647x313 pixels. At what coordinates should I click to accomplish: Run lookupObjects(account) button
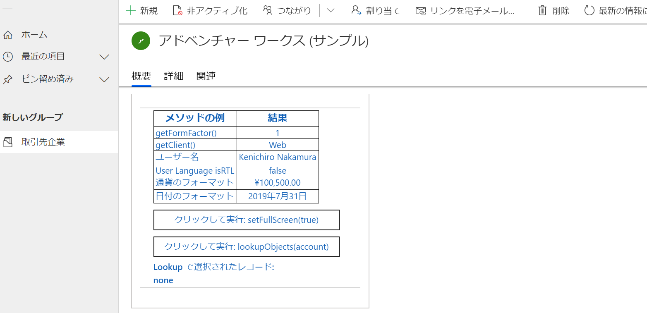coord(247,247)
